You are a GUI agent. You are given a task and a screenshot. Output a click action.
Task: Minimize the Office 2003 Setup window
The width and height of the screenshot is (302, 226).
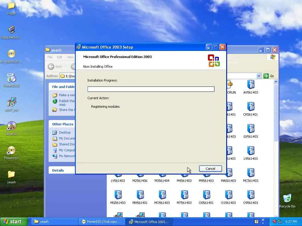coord(209,47)
